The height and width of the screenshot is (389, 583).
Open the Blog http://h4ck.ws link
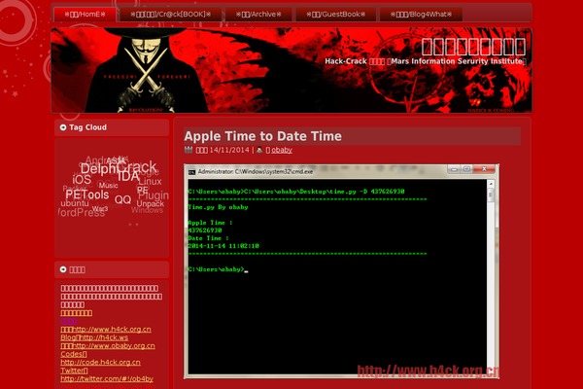[x=94, y=337]
